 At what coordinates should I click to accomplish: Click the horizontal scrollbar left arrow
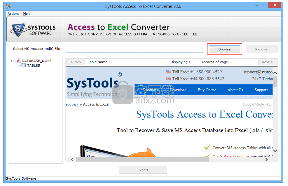(x=72, y=159)
